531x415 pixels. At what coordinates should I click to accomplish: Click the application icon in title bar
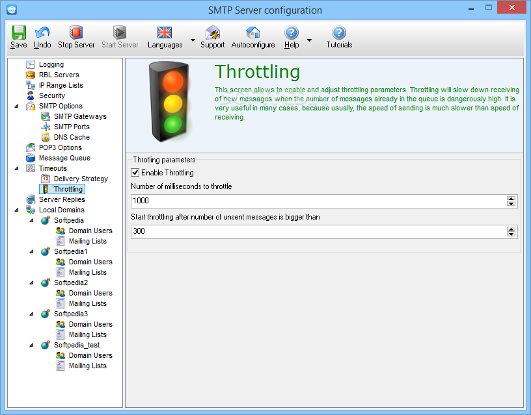click(12, 10)
